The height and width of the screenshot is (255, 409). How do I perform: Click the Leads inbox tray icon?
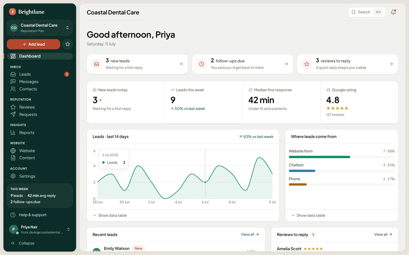[x=13, y=74]
